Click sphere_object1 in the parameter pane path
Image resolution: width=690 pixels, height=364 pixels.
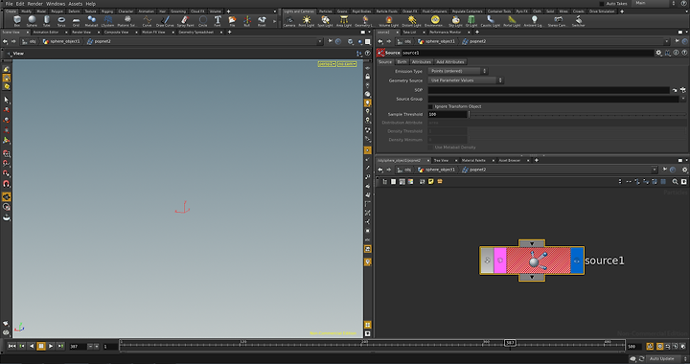click(440, 41)
